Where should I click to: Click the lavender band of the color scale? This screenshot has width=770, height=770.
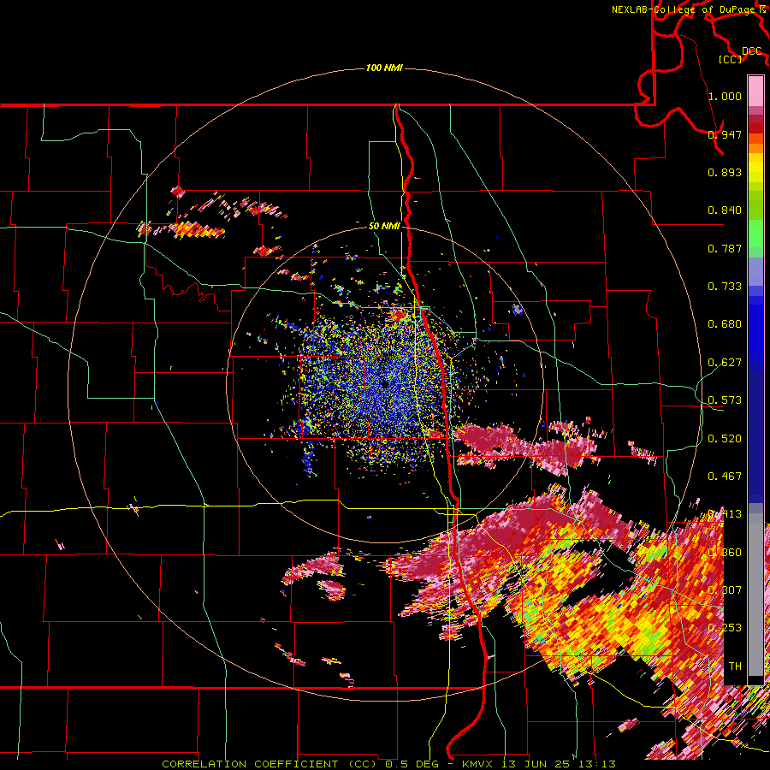pos(755,271)
